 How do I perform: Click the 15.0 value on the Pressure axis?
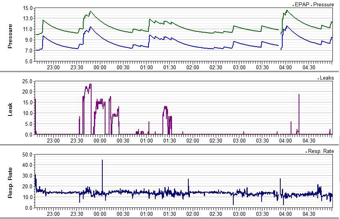pyautogui.click(x=27, y=8)
